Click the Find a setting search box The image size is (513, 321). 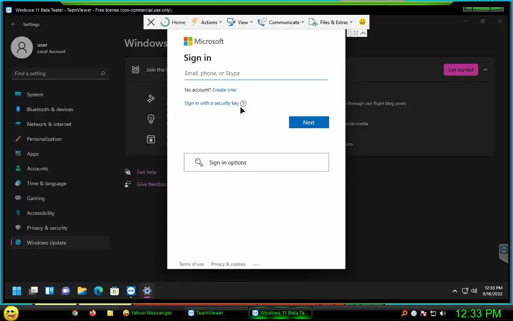point(60,73)
